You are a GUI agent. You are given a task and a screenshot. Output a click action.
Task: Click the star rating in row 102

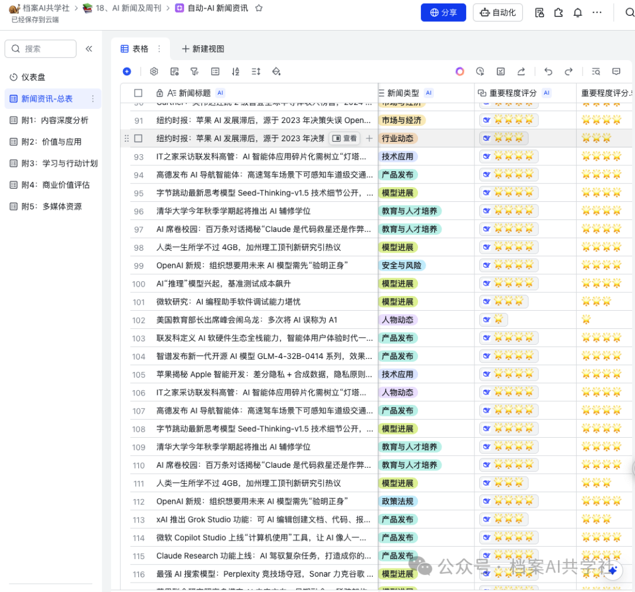493,320
